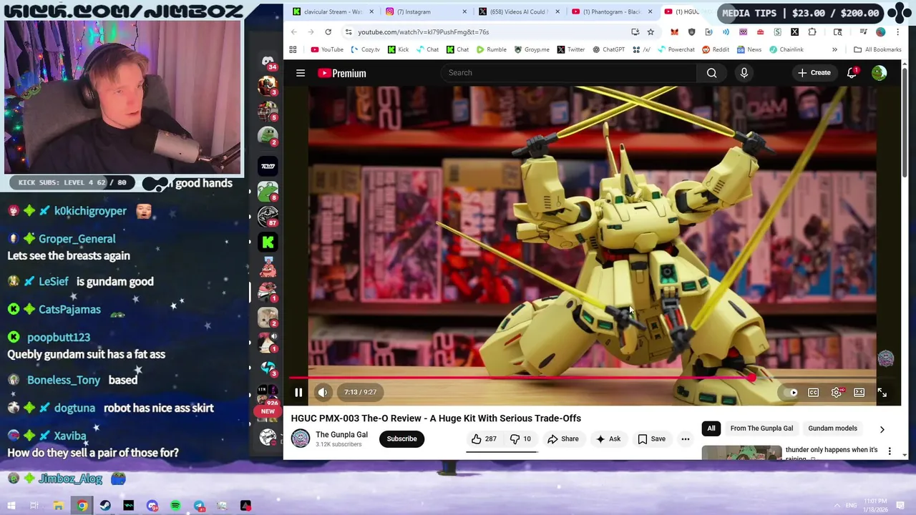The image size is (916, 515).
Task: Open the Chrome apps grid in bookmarks bar
Action: tap(293, 49)
